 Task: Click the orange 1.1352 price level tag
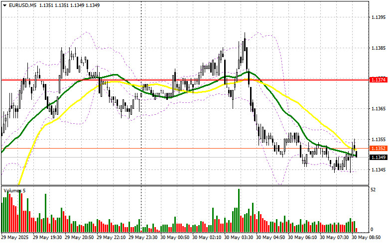379,148
